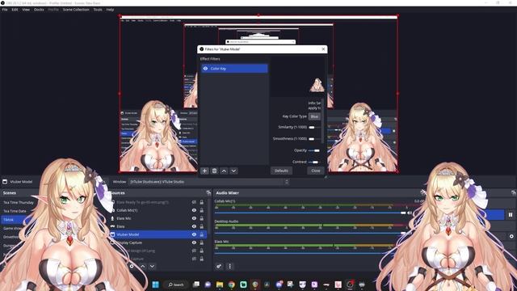Remove the selected filter with the trash icon
517x291 pixels.
click(x=214, y=171)
